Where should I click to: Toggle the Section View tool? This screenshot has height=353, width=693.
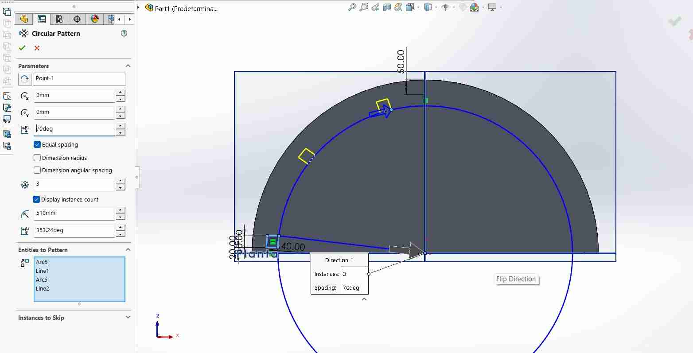tap(387, 7)
